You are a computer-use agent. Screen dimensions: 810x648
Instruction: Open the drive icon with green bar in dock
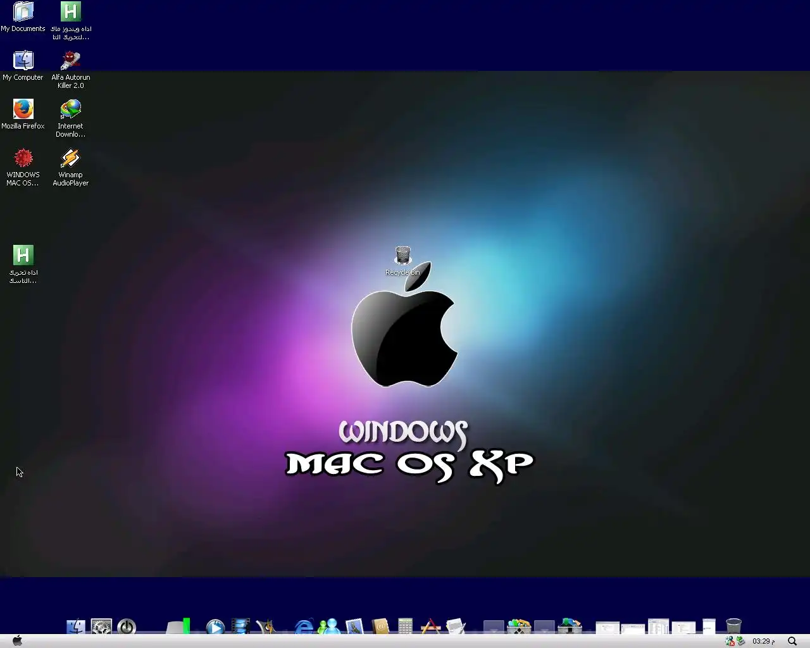click(x=178, y=626)
